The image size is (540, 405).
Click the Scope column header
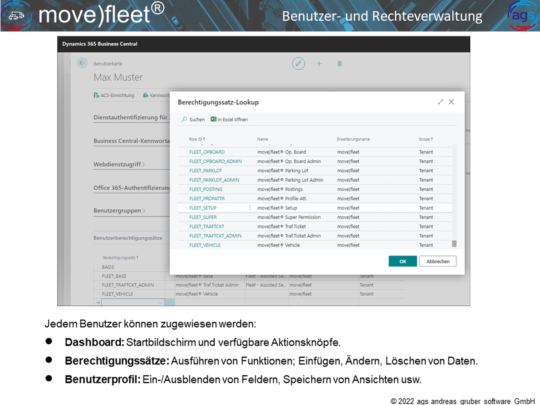426,139
